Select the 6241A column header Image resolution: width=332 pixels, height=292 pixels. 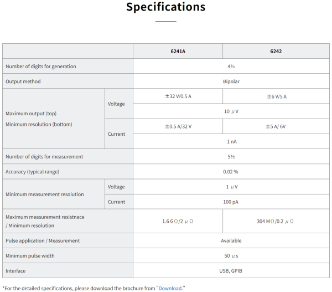[x=178, y=51]
